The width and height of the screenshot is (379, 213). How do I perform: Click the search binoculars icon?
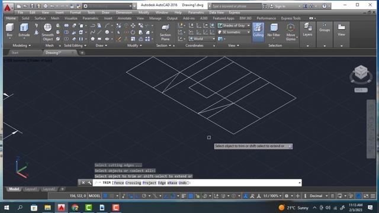coord(265,6)
